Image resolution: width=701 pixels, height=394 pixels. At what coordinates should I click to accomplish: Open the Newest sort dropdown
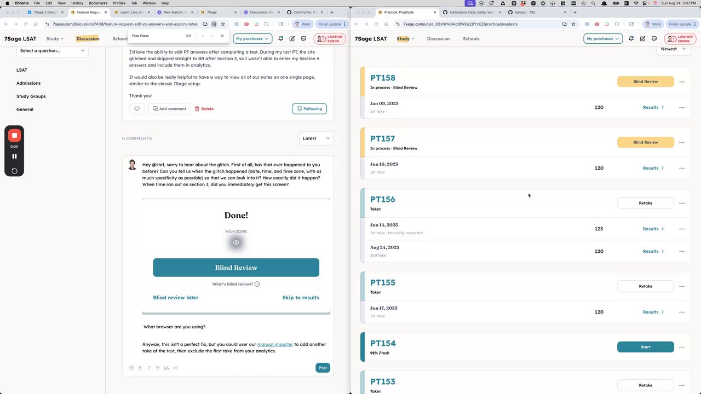point(673,49)
